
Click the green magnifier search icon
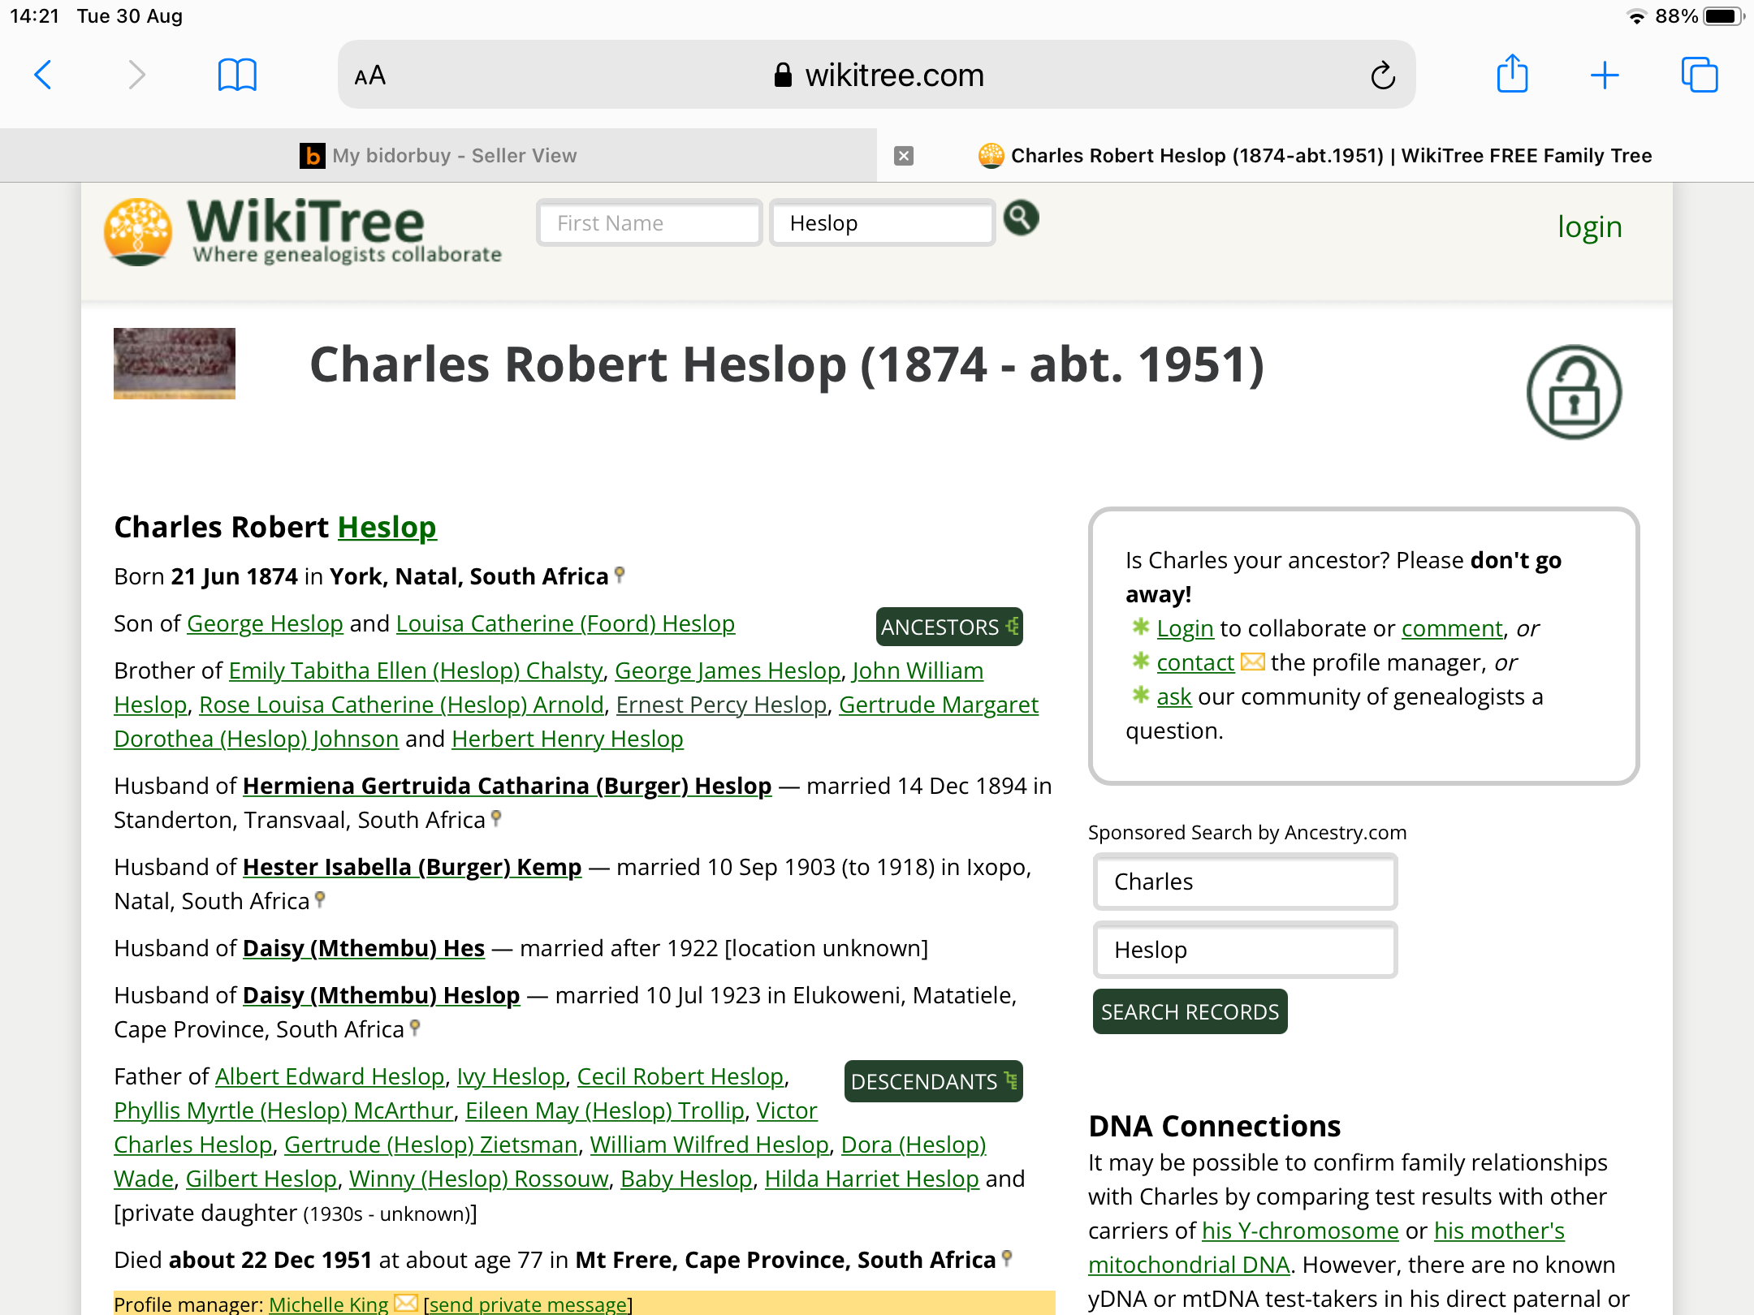[1021, 218]
